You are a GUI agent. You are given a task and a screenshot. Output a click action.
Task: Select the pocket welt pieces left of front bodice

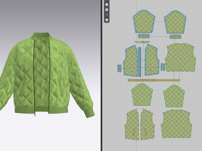click(x=120, y=68)
